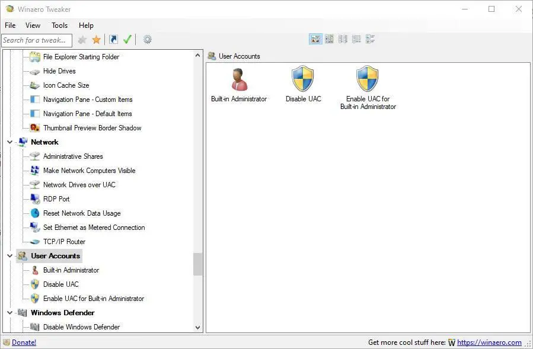Image resolution: width=533 pixels, height=349 pixels.
Task: Select the User Accounts category label
Action: pyautogui.click(x=55, y=256)
